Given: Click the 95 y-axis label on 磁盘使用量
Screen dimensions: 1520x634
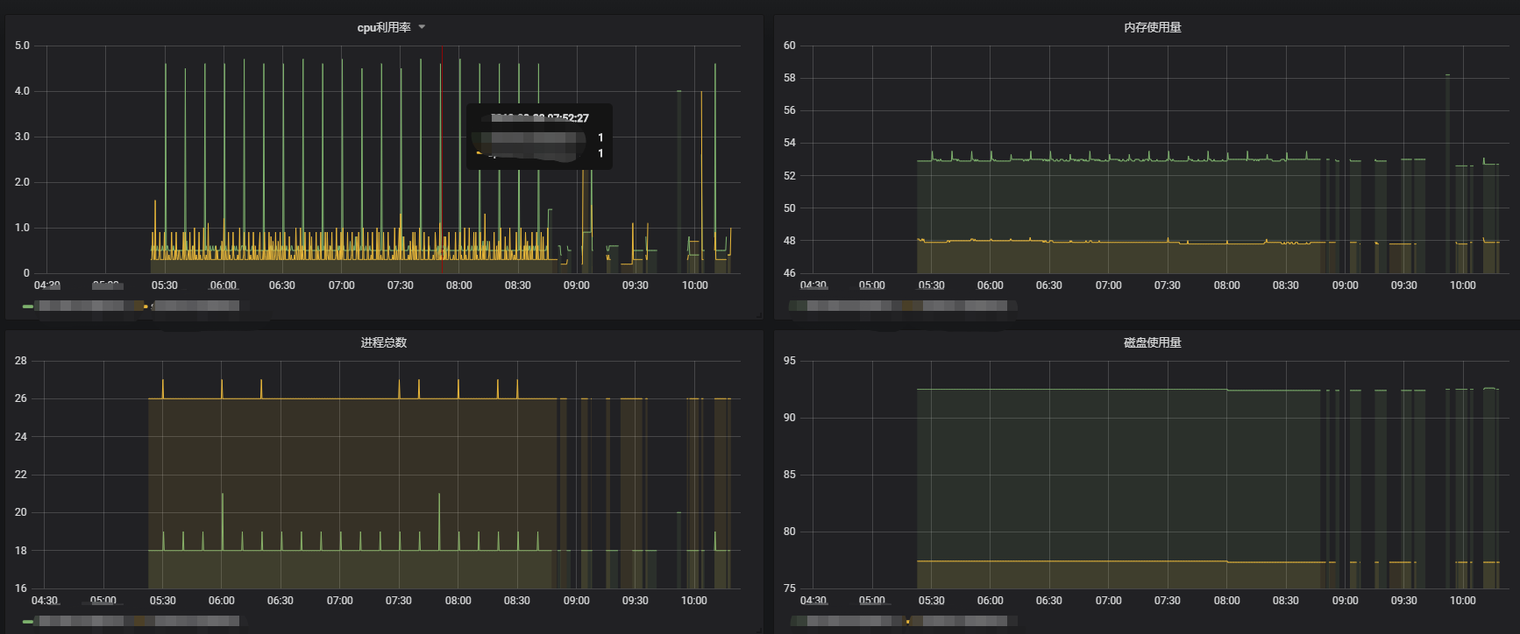Looking at the screenshot, I should (790, 361).
